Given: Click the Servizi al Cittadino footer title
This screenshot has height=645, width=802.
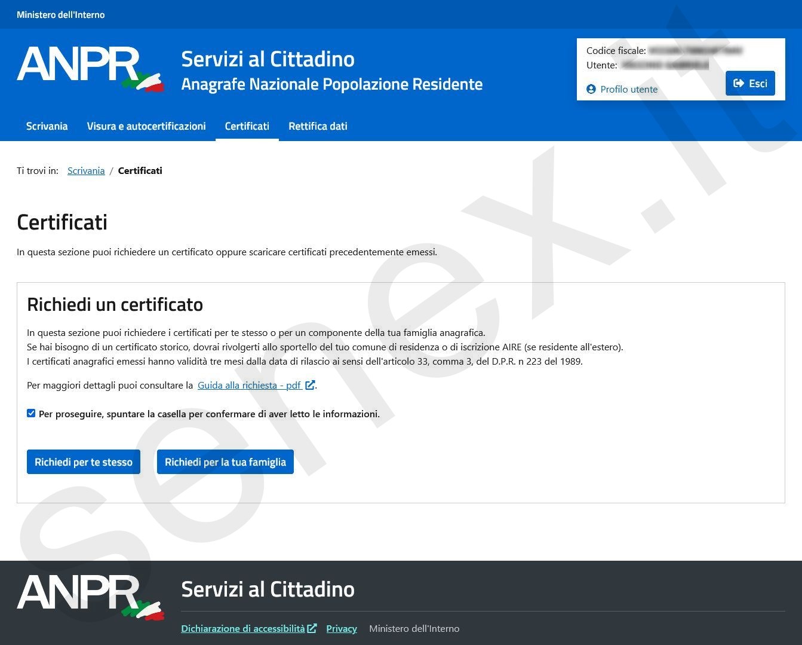Looking at the screenshot, I should click(268, 589).
